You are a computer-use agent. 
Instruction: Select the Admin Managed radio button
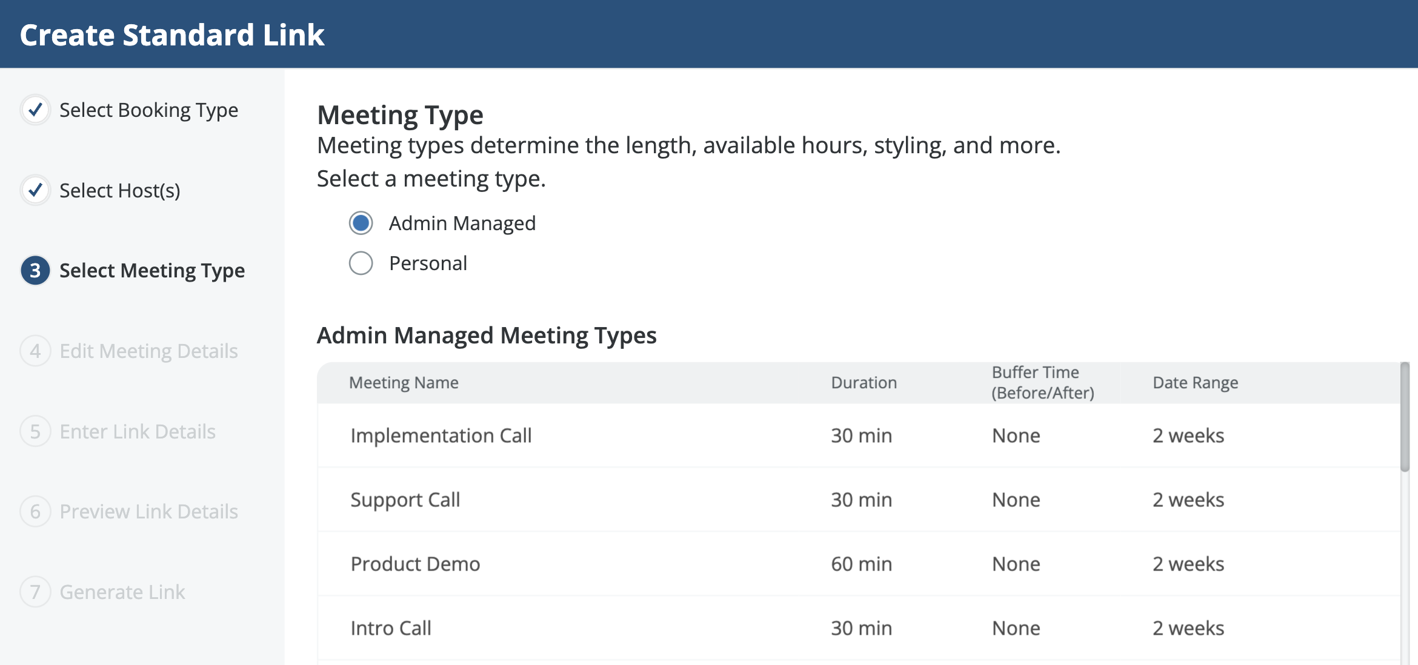click(x=361, y=223)
